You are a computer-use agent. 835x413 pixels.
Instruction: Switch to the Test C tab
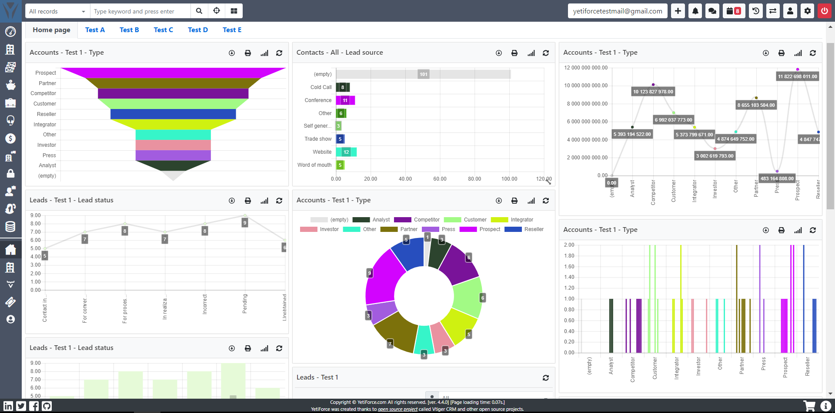163,30
